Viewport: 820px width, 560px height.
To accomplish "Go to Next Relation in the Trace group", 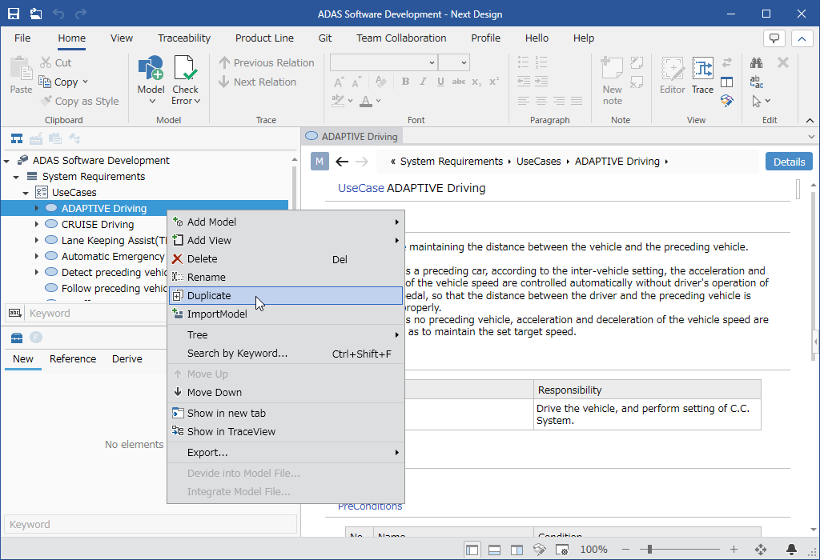I will (258, 82).
